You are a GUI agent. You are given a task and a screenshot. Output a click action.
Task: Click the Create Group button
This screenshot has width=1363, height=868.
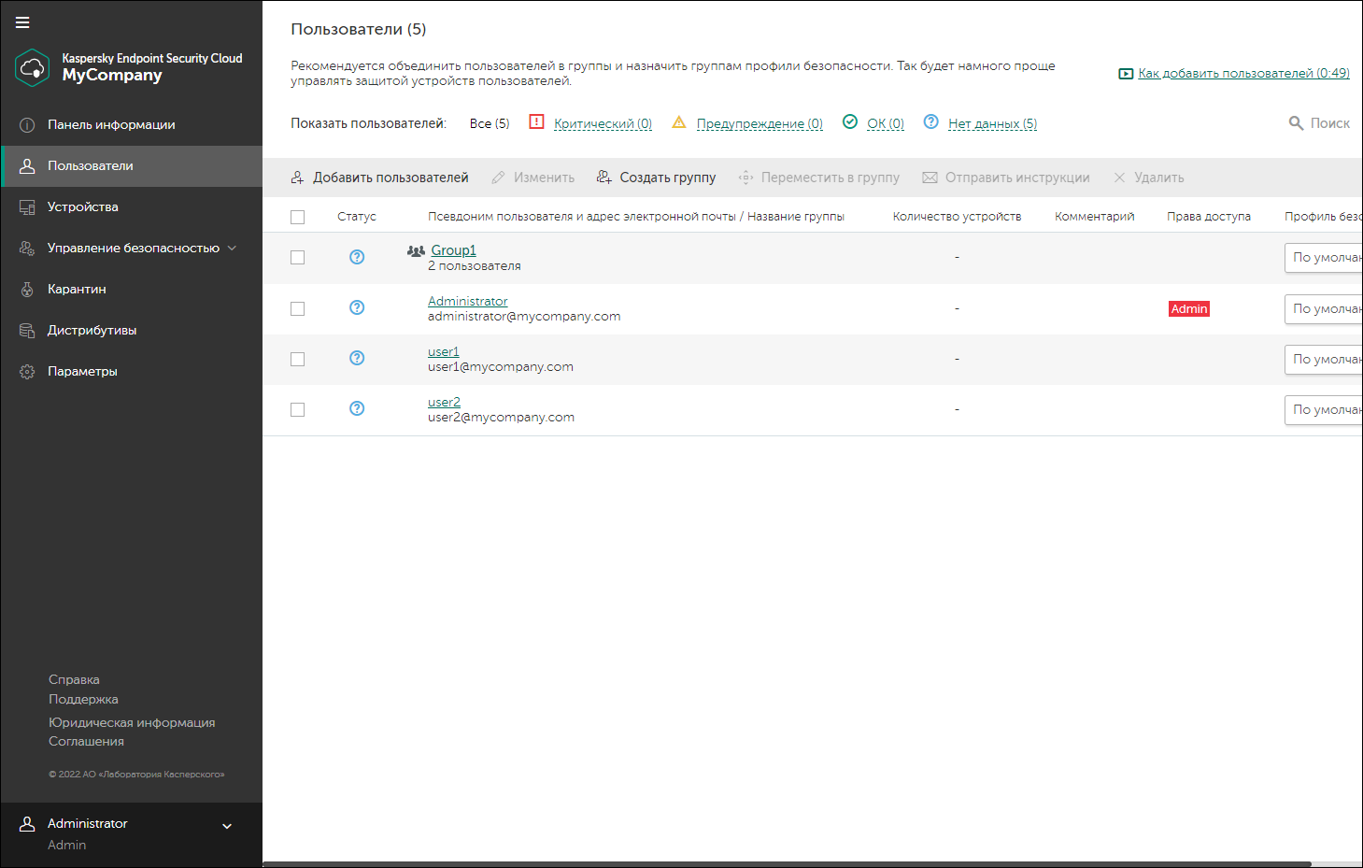(x=657, y=178)
